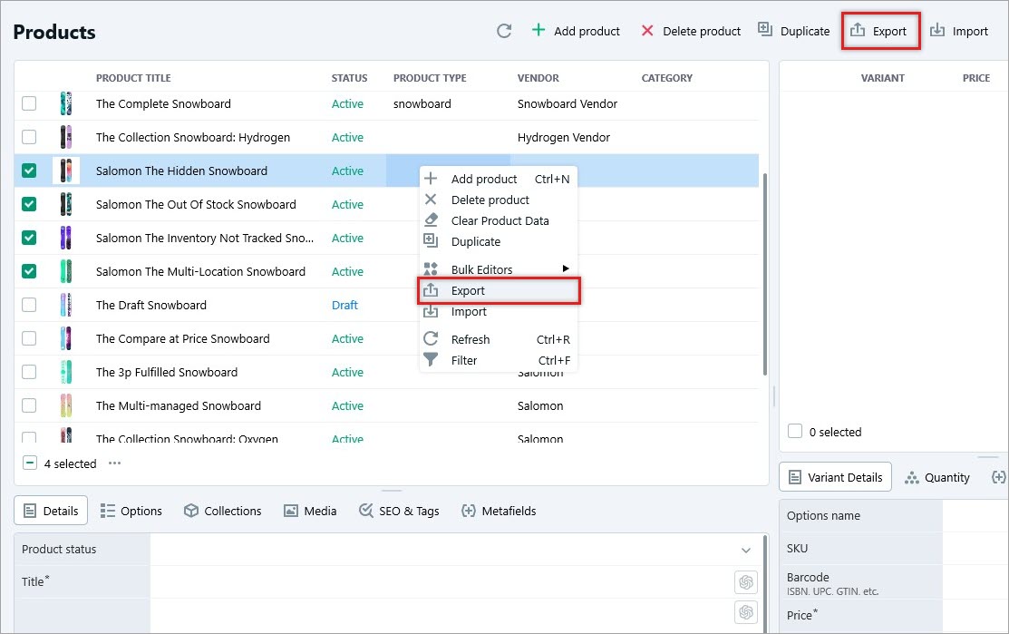The height and width of the screenshot is (634, 1009).
Task: Open the Metafields tab
Action: coord(499,511)
